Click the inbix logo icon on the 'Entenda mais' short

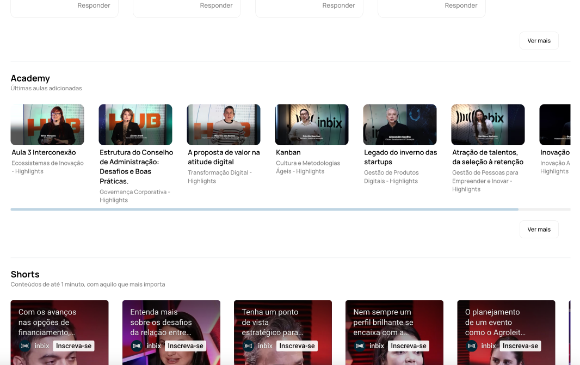click(137, 346)
